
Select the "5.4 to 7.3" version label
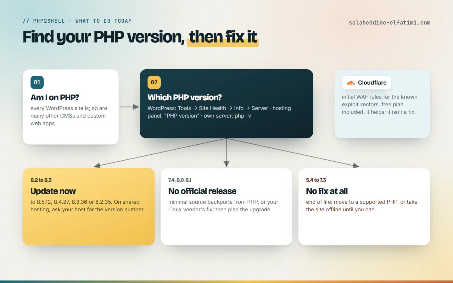[316, 180]
